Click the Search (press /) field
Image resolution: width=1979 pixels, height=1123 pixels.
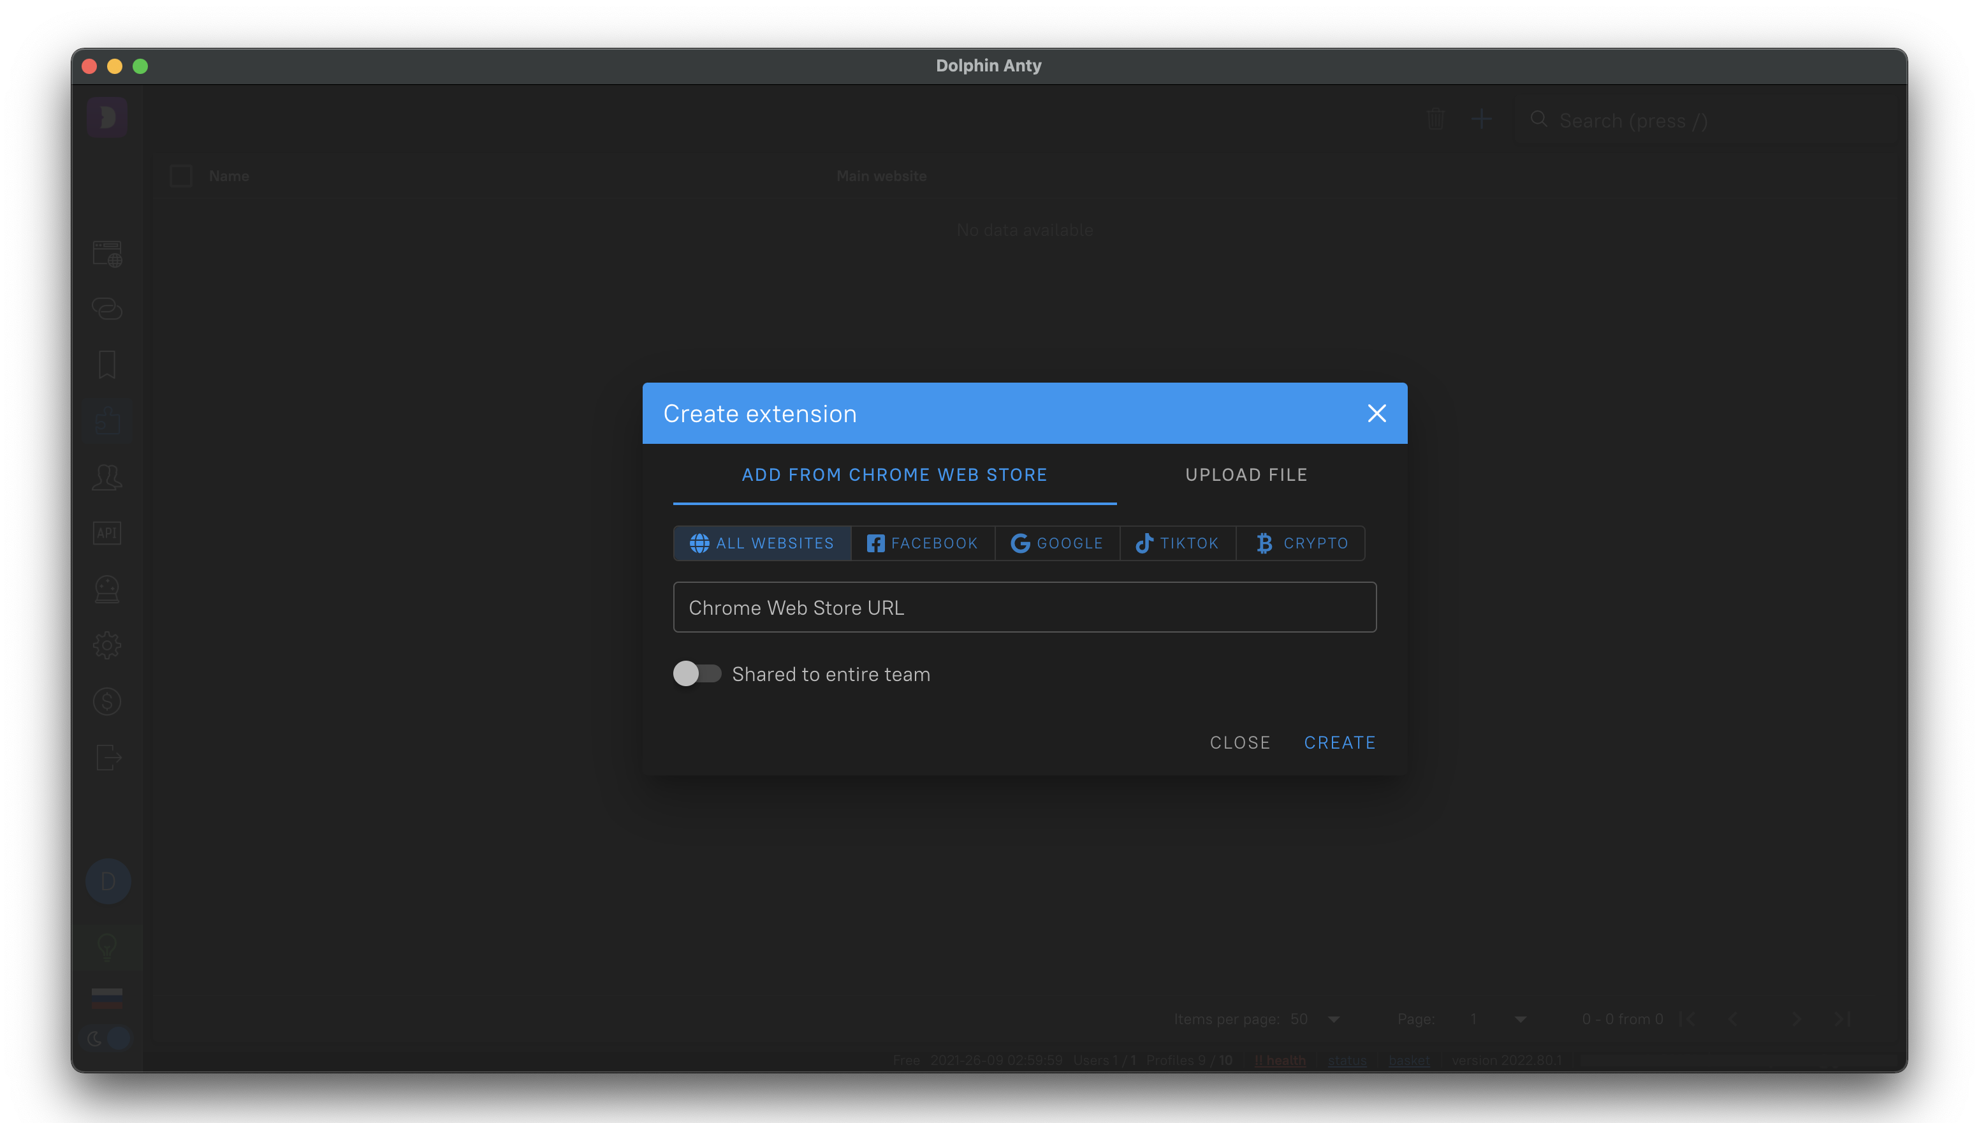click(x=1707, y=121)
